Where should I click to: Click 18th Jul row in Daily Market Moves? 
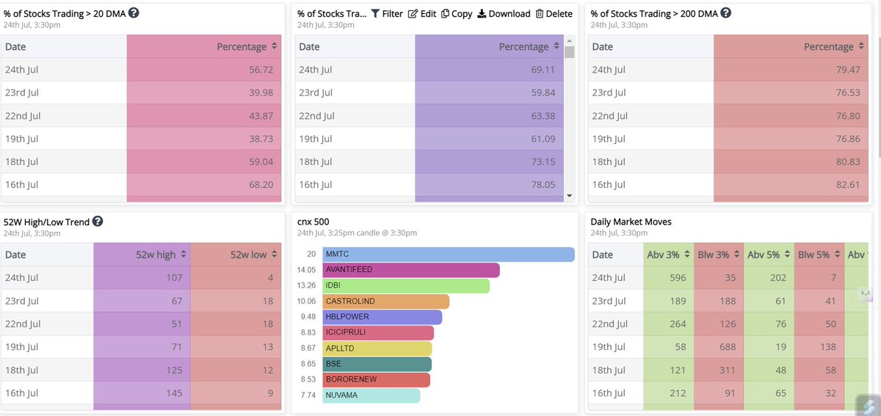point(730,370)
